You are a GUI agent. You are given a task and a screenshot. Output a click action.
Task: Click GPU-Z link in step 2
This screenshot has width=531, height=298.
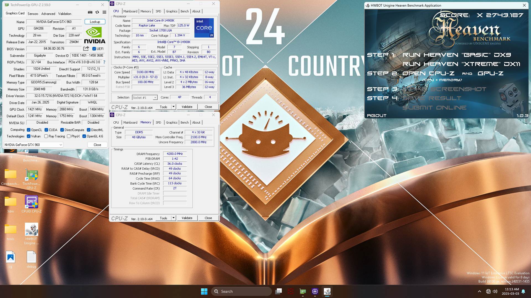click(x=490, y=73)
